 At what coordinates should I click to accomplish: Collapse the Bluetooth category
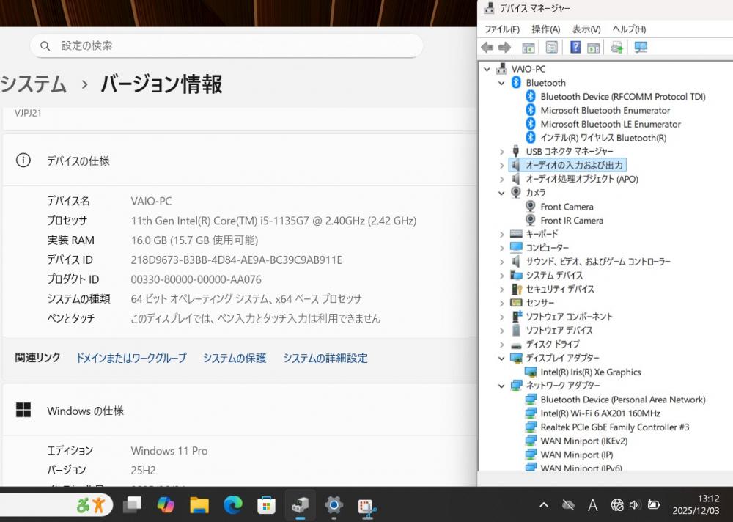(501, 83)
